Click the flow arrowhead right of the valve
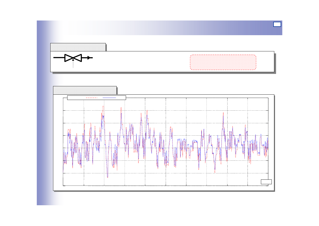The width and height of the screenshot is (319, 226). [89, 58]
